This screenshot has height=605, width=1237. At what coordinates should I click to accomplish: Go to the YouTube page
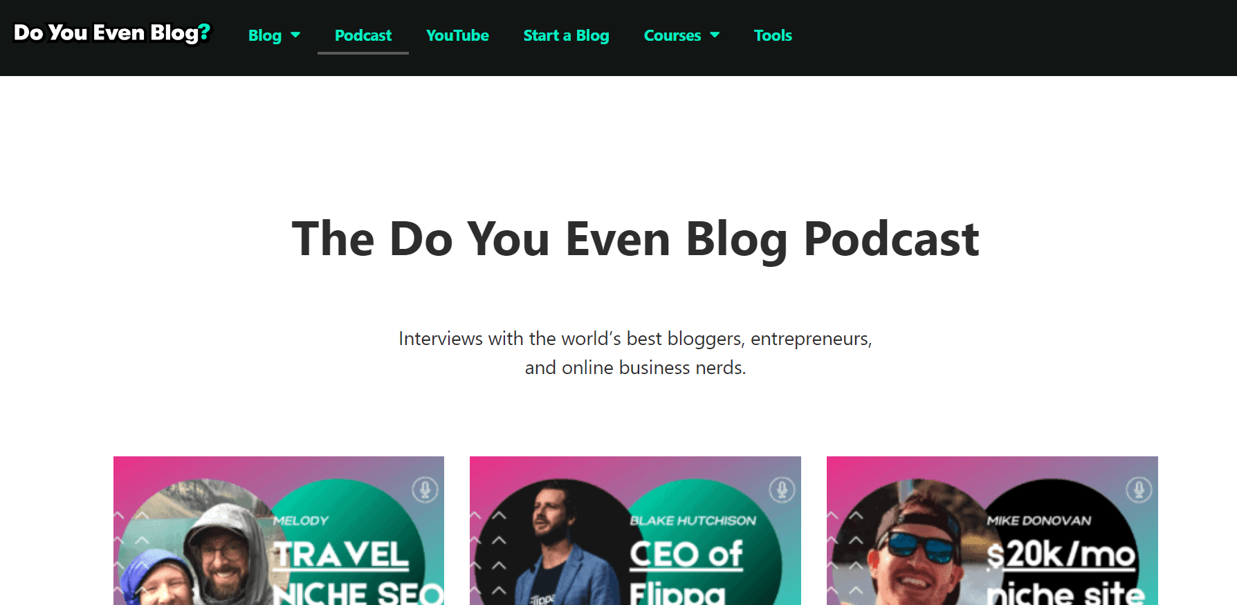tap(457, 36)
